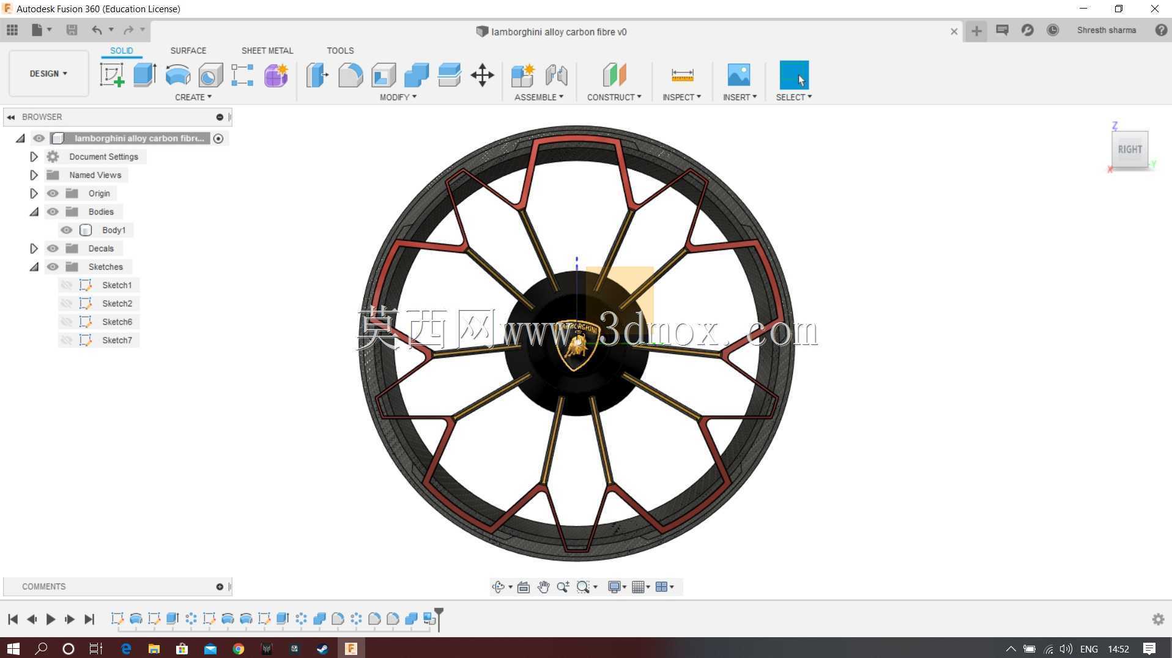Switch to the SURFACE tab
The height and width of the screenshot is (658, 1172).
pyautogui.click(x=188, y=51)
